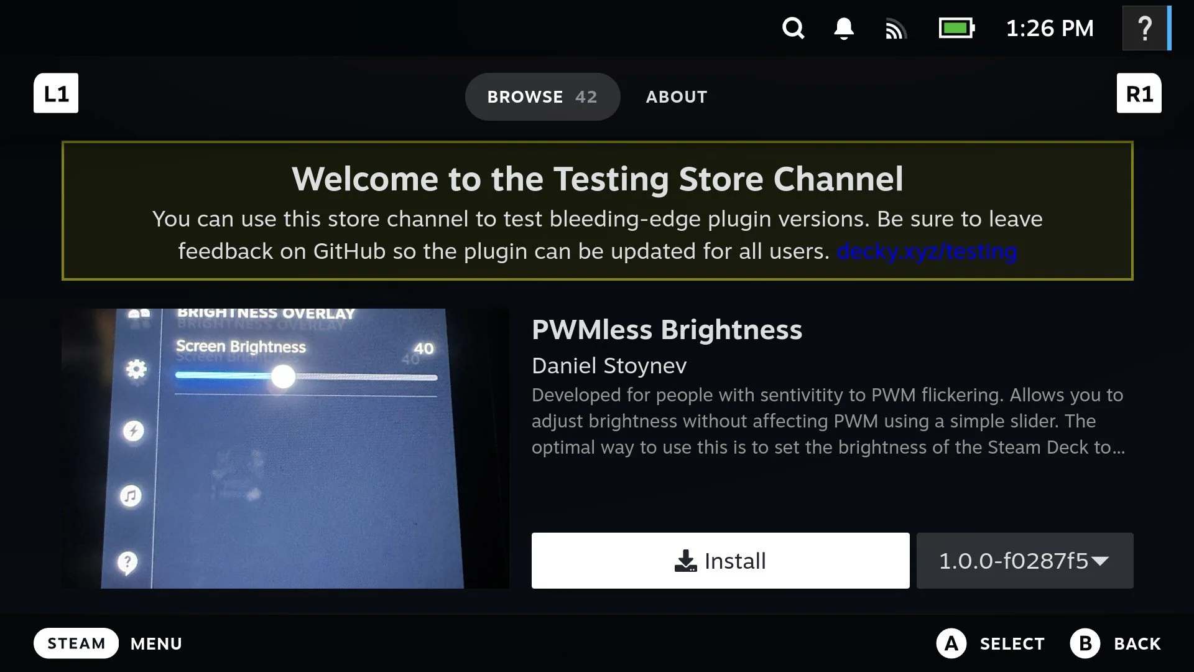Switch to the Browse tab

(542, 96)
